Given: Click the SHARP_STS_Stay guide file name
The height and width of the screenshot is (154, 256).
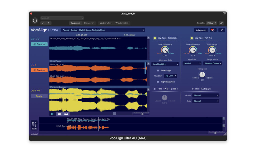Looking at the screenshot, I should [85, 39].
